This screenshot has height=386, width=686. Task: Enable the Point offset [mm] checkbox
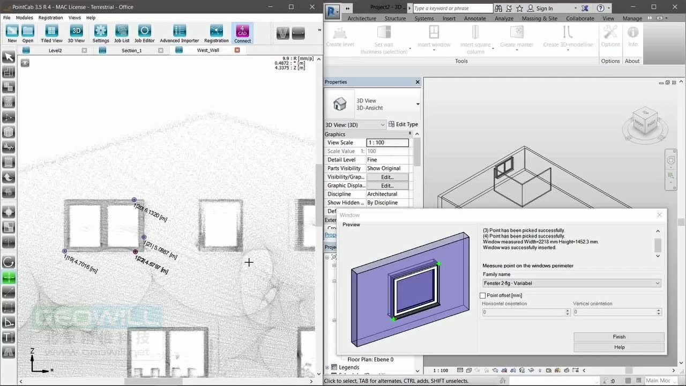click(x=483, y=295)
